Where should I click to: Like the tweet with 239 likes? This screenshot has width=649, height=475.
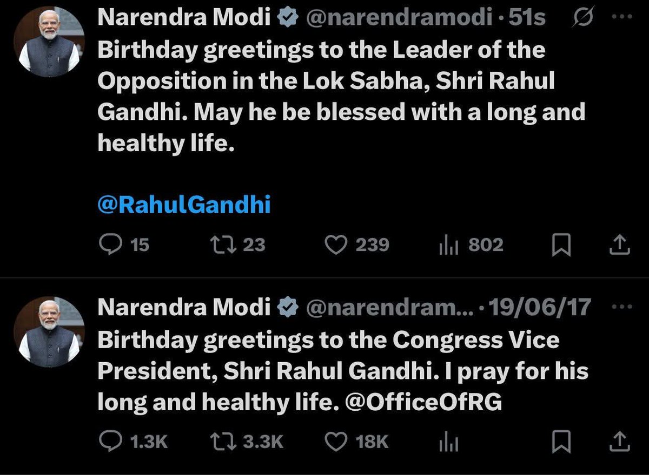[x=356, y=245]
